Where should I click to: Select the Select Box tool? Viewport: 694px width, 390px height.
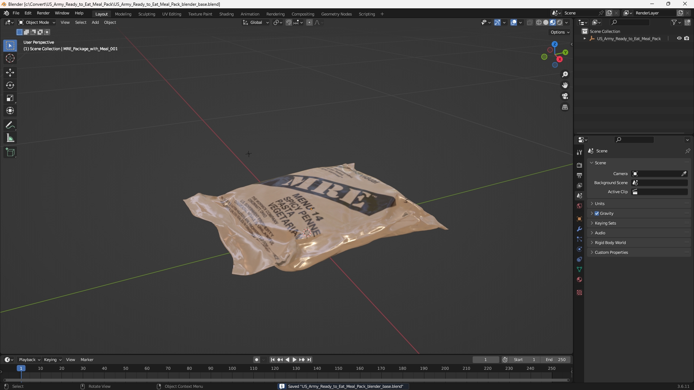pos(10,45)
